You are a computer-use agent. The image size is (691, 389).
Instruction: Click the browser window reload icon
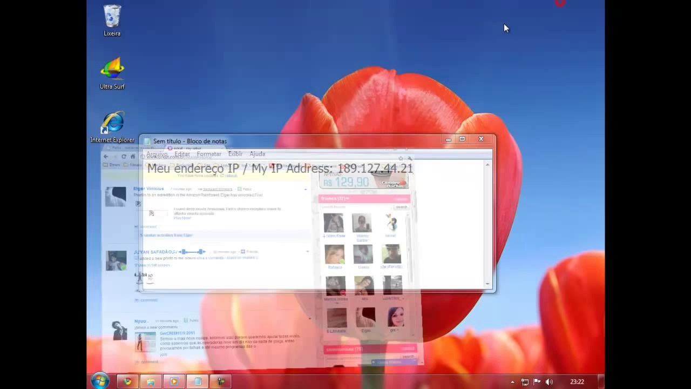click(x=124, y=157)
